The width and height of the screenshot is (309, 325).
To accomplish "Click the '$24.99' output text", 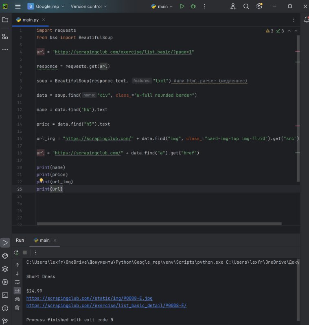I will click(34, 291).
